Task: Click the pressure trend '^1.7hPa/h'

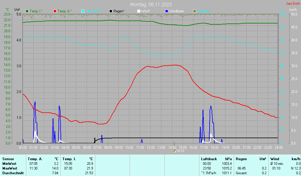Action: pyautogui.click(x=208, y=173)
